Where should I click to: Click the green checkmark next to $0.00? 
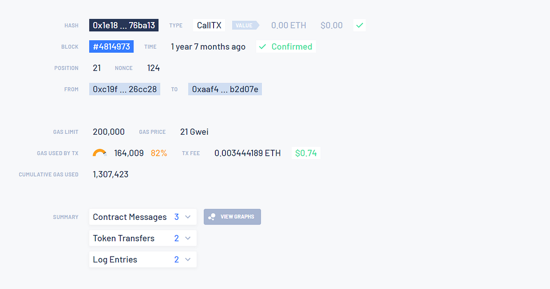[x=360, y=26]
